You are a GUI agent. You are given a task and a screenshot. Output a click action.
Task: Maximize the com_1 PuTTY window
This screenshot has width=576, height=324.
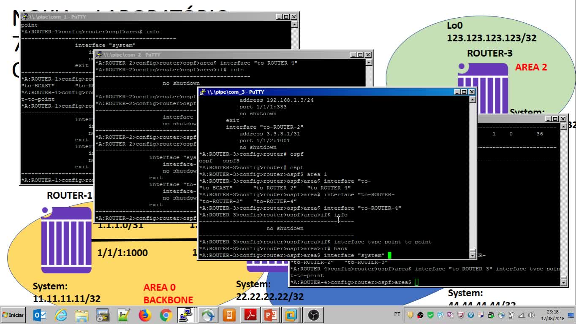click(286, 17)
